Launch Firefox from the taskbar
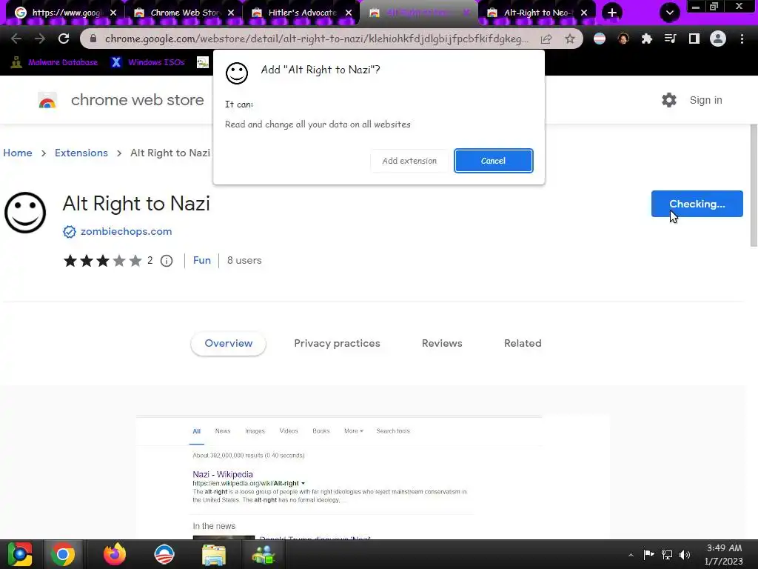This screenshot has width=758, height=569. coord(115,554)
